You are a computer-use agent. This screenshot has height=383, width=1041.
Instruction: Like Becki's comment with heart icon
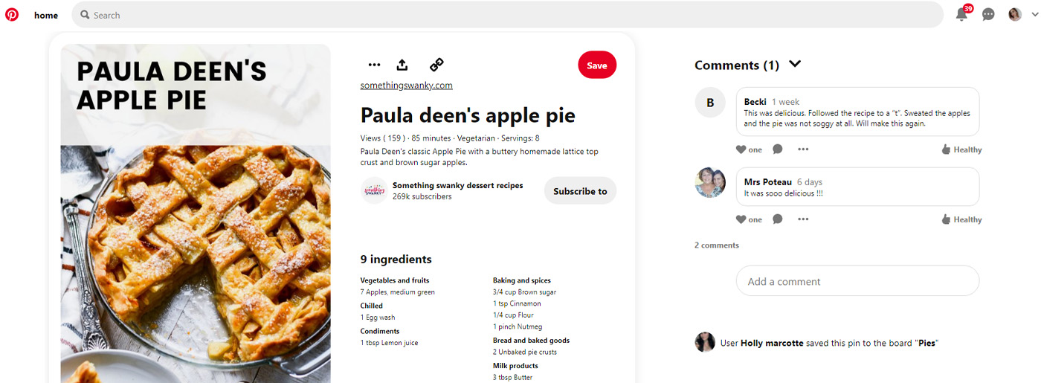741,149
